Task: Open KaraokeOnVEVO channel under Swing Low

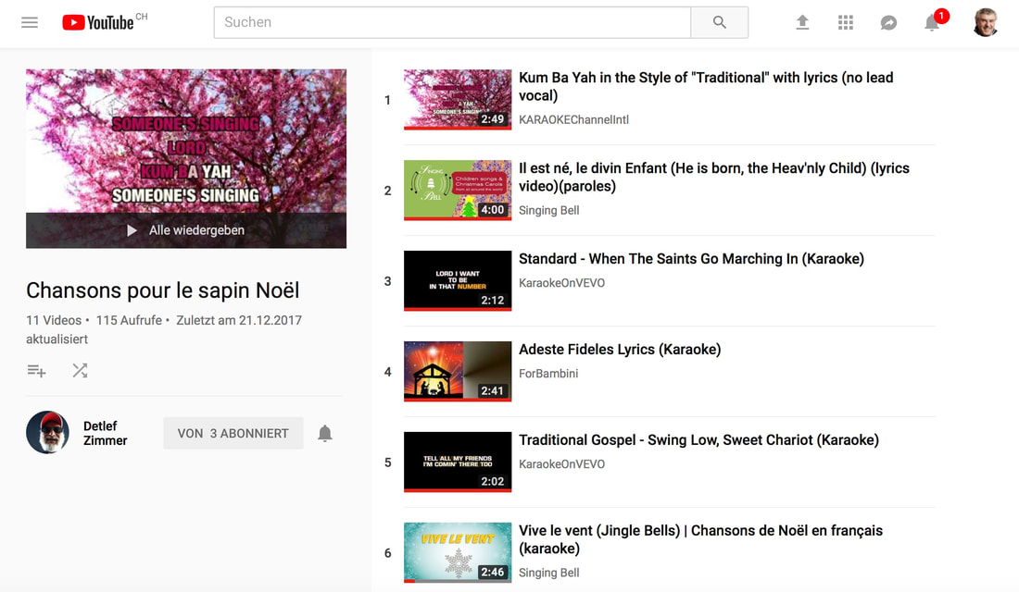Action: (x=561, y=464)
